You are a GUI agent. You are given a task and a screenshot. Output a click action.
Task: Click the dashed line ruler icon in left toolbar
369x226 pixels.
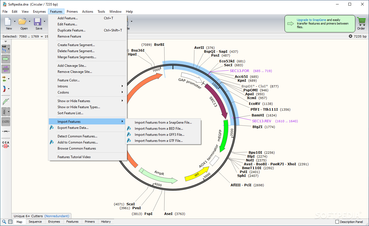pyautogui.click(x=6, y=131)
